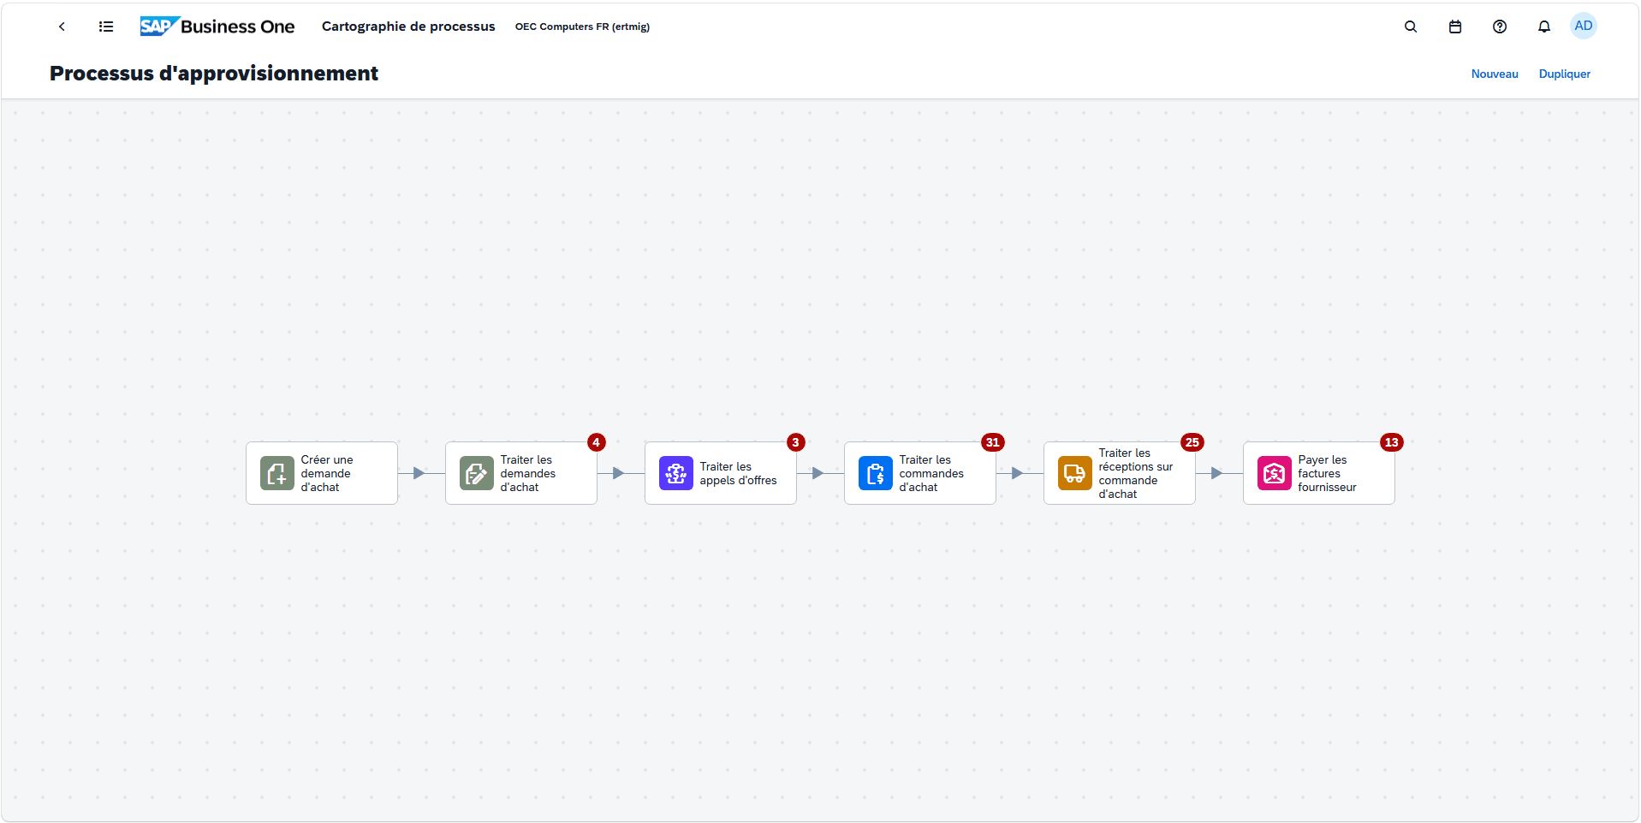Open the Payer les factures fournisseur label
1641x823 pixels.
1328,473
